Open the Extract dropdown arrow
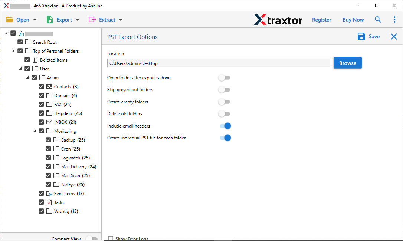The width and height of the screenshot is (403, 241). pos(121,20)
